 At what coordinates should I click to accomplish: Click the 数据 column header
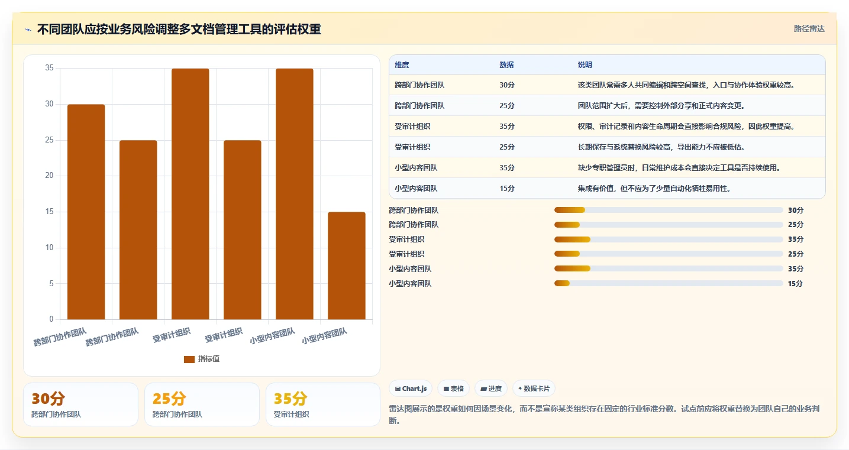(x=507, y=65)
